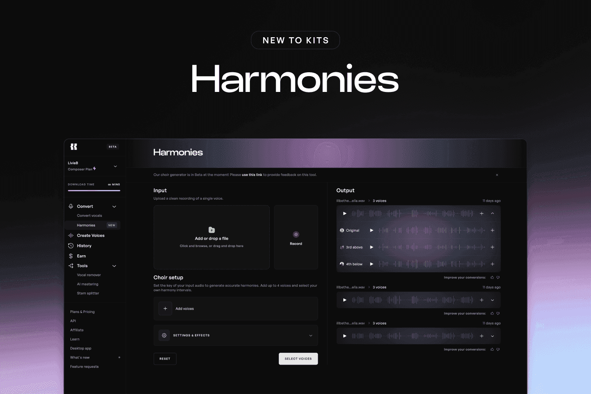Open Feature requests in the sidebar
This screenshot has height=394, width=591.
pos(84,367)
